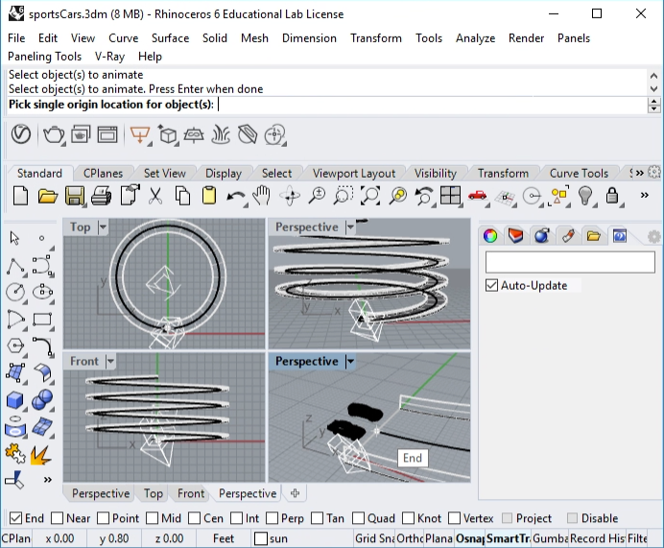This screenshot has height=548, width=664.
Task: Enable the Mid osnap checkbox
Action: coord(152,518)
